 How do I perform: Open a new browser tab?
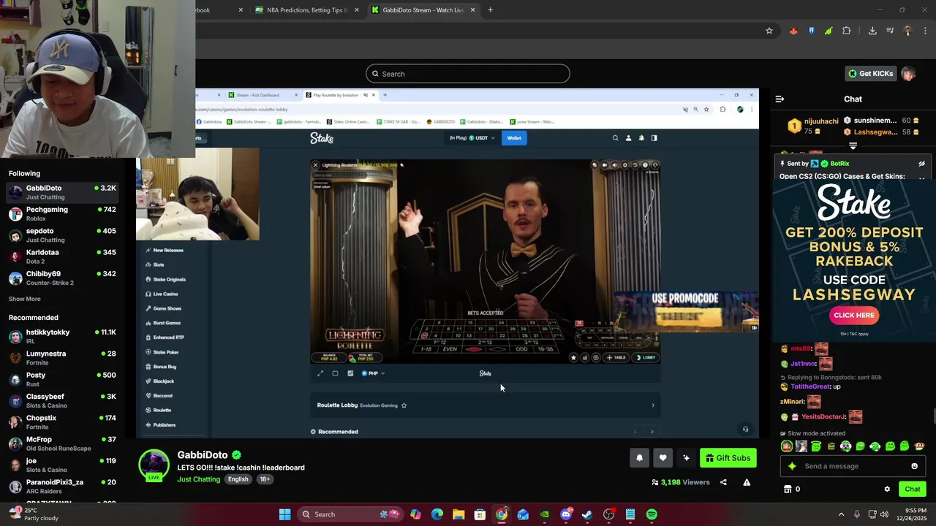point(490,9)
